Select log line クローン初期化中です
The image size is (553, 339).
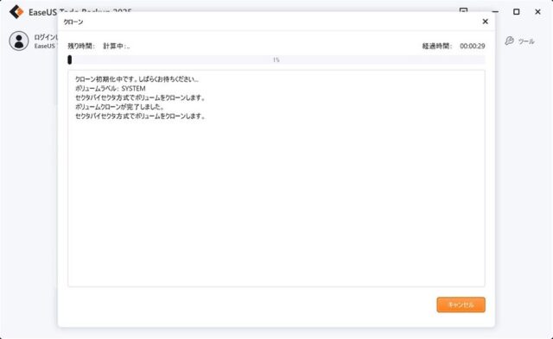pyautogui.click(x=137, y=79)
